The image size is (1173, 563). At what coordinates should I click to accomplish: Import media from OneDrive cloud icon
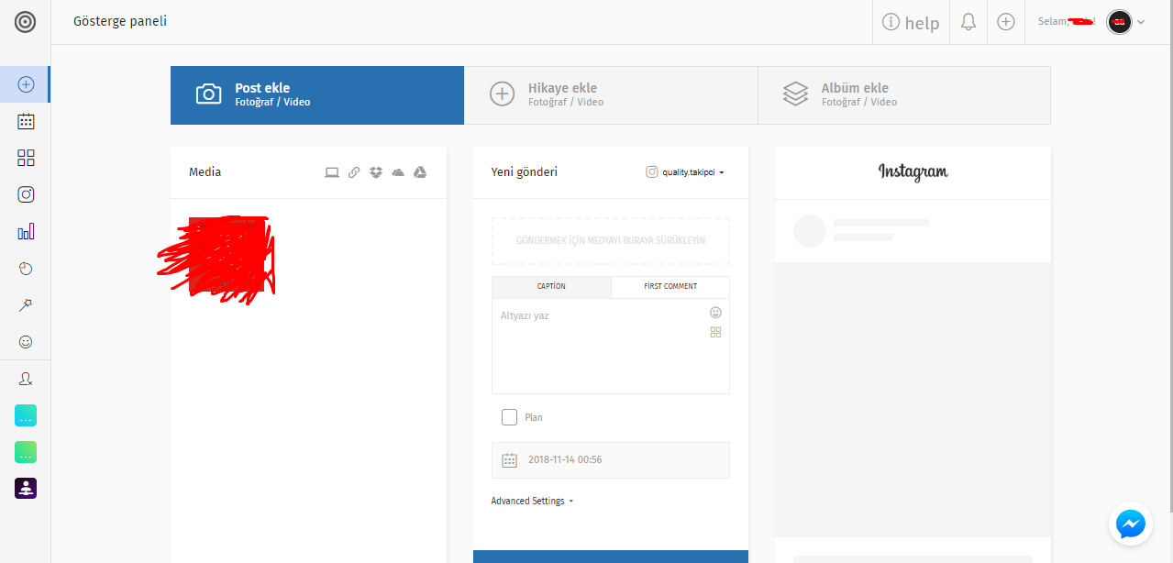pos(398,172)
